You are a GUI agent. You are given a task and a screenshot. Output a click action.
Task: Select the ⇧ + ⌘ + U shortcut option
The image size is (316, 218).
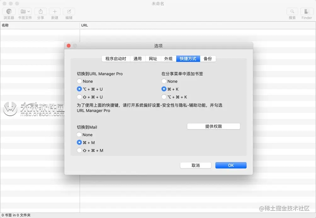79,97
